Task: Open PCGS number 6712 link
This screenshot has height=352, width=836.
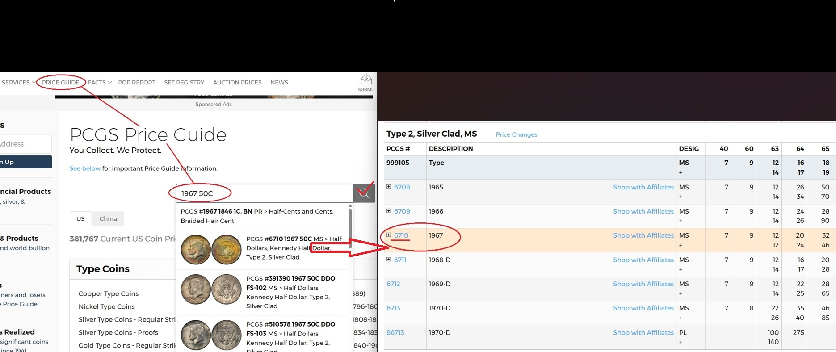Action: click(x=393, y=284)
